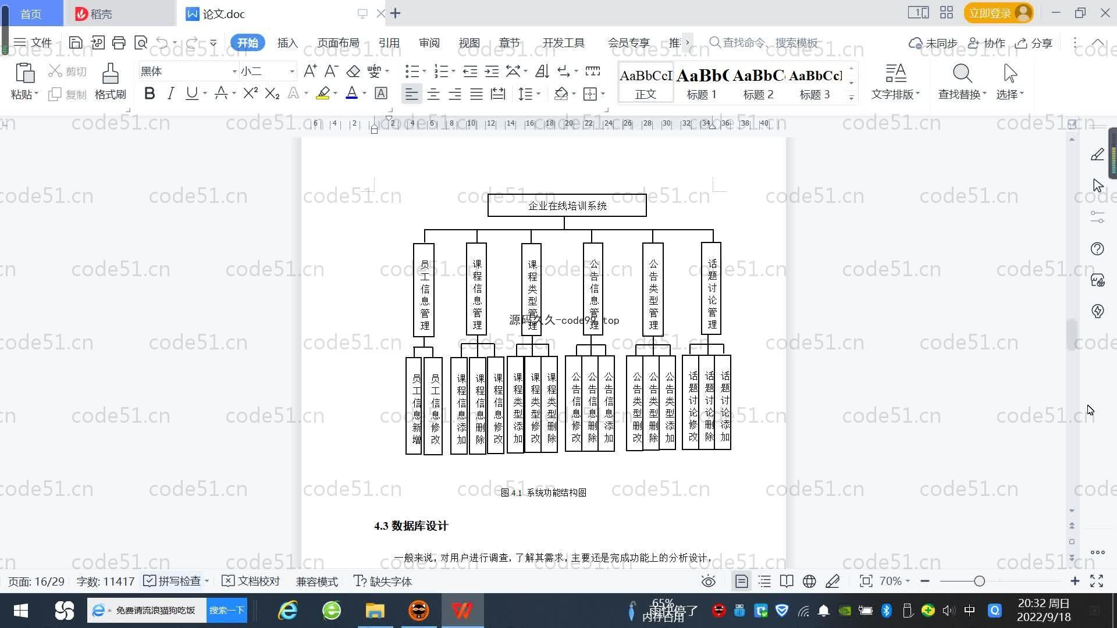Decrease indent icon in ribbon
1117x628 pixels.
tap(470, 71)
